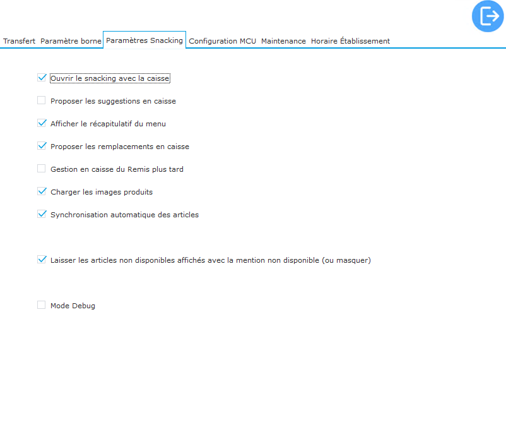506x439 pixels.
Task: Open the Paramètre borne tab
Action: coord(71,41)
